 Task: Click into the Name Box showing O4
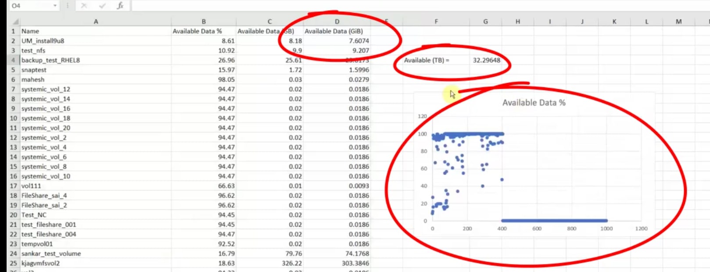tap(31, 6)
